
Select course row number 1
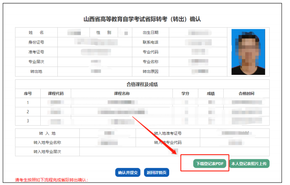[142, 102]
